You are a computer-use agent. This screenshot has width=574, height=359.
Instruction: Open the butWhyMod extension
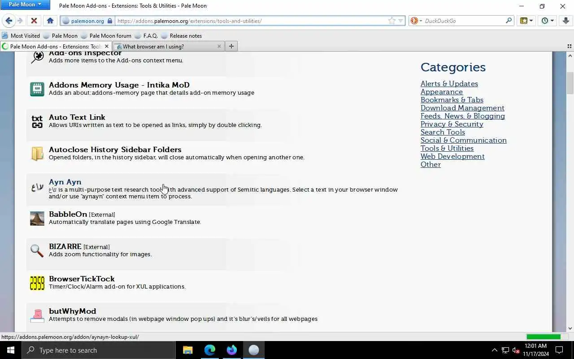tap(72, 311)
